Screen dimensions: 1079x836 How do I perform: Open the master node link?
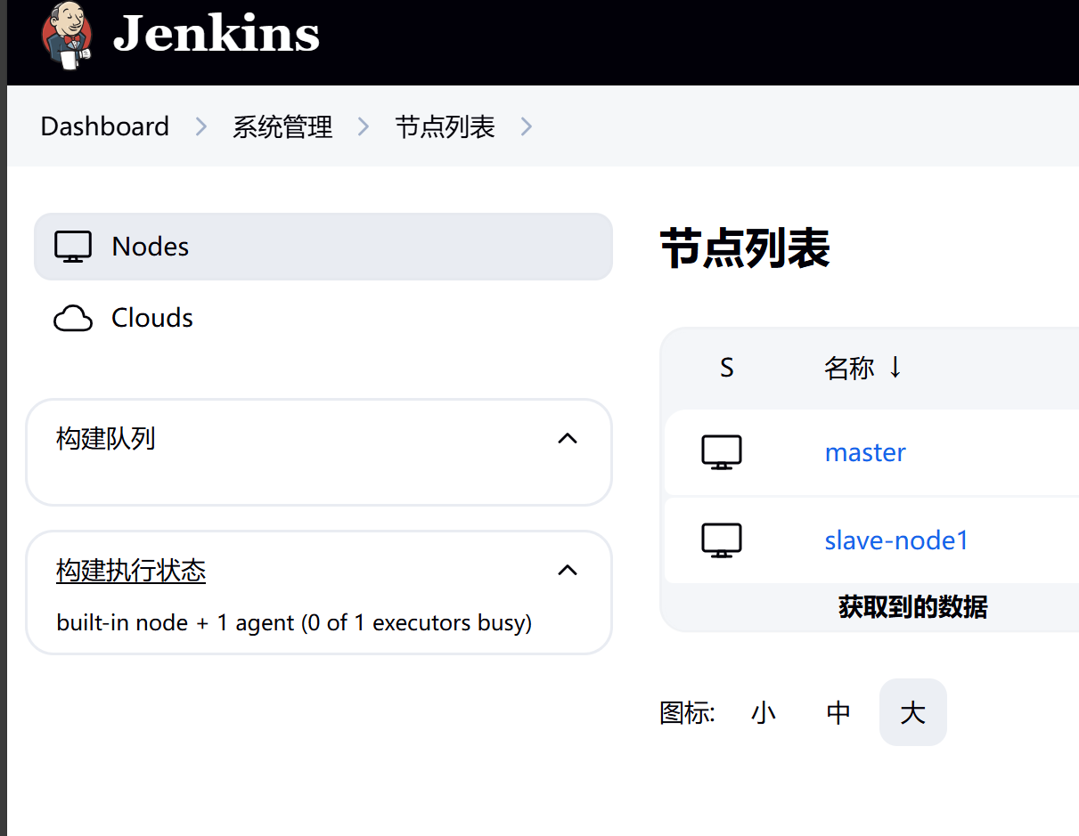[865, 452]
